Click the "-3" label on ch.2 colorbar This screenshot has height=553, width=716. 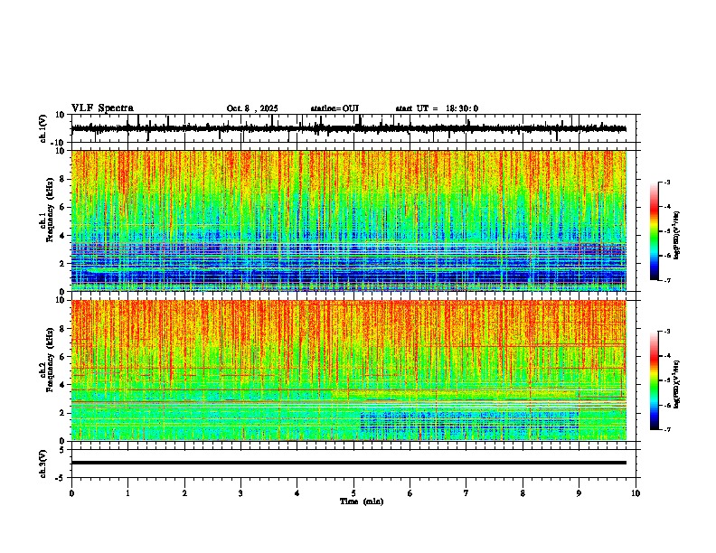click(x=666, y=332)
